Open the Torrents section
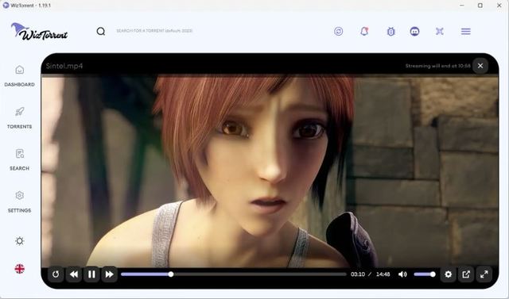This screenshot has height=299, width=509. click(19, 118)
